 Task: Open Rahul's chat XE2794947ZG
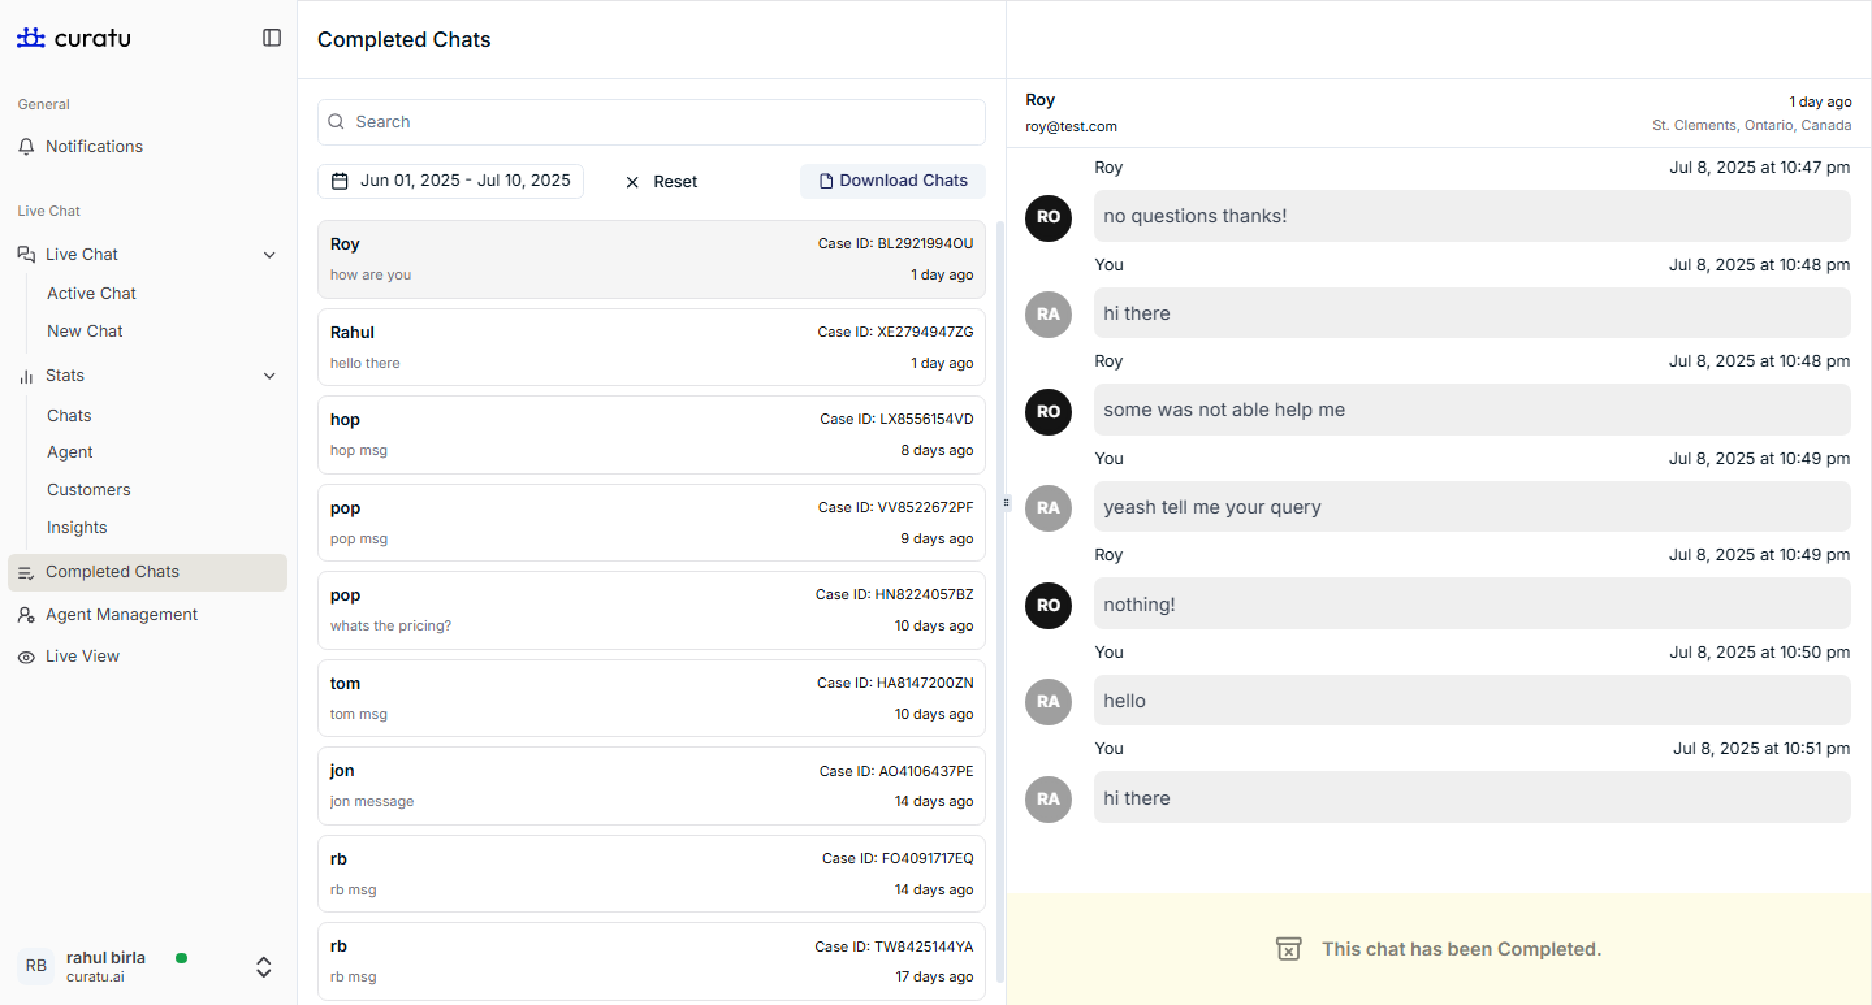(x=650, y=347)
